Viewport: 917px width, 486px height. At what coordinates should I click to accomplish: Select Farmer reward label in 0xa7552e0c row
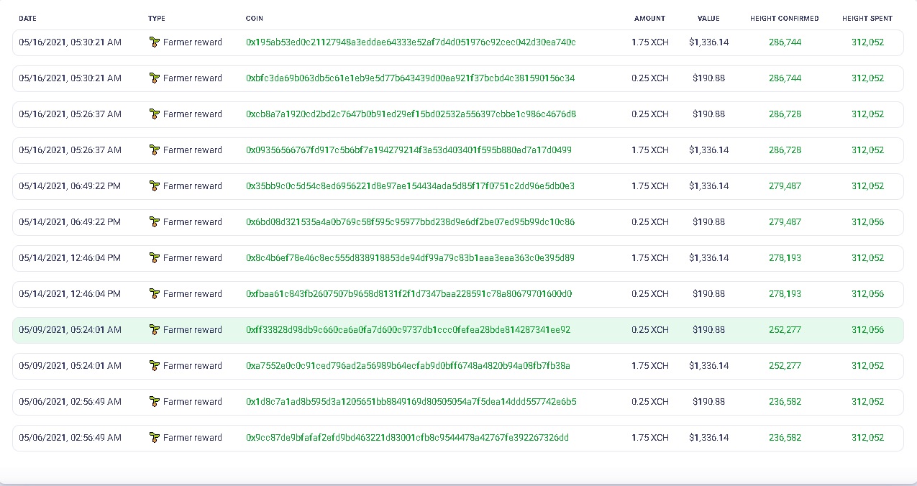point(193,366)
